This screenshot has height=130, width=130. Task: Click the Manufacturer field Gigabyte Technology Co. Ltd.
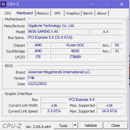pos(75,26)
